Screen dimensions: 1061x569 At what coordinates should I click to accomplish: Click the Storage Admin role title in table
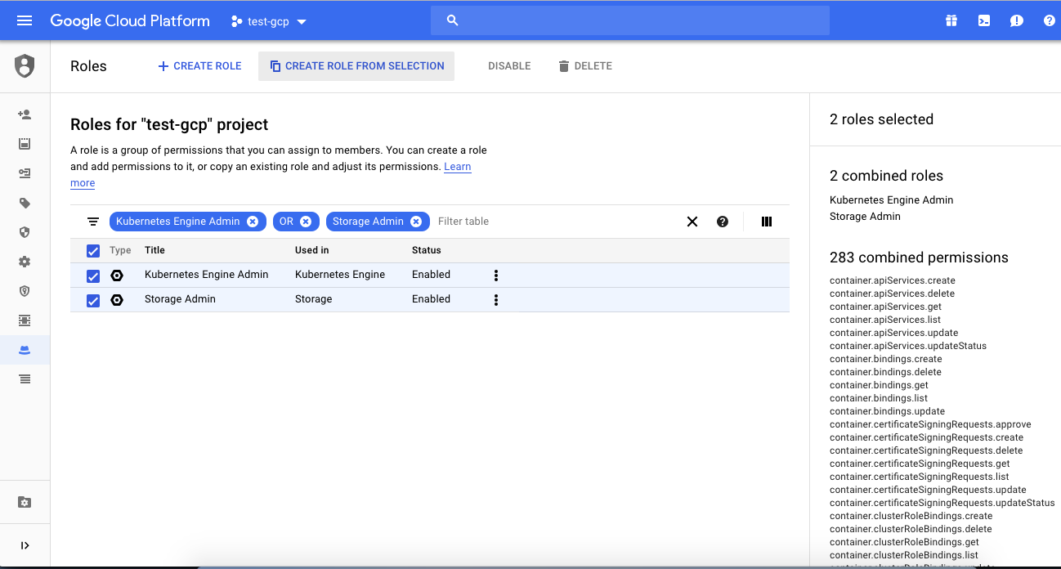pyautogui.click(x=180, y=299)
